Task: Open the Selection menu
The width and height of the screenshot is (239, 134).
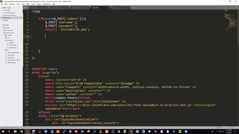Action: point(12,4)
